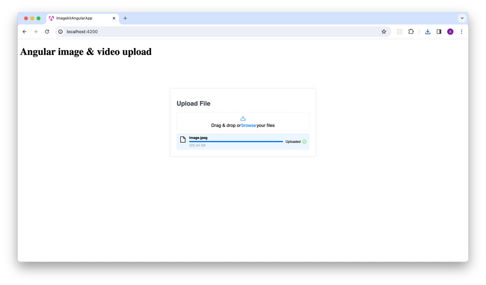Screen dimensions: 486x285
Task: Toggle the browser side panel
Action: pyautogui.click(x=439, y=32)
